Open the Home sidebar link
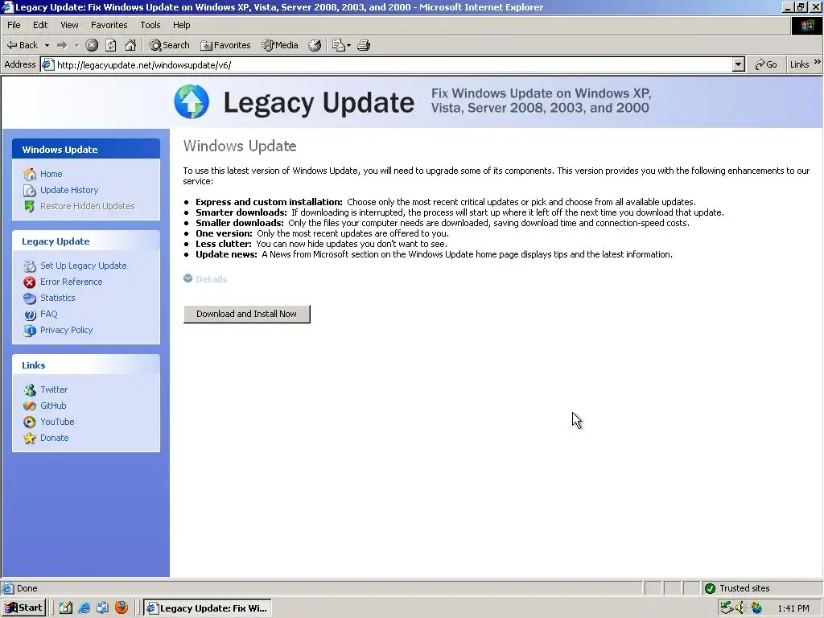The height and width of the screenshot is (618, 824). (51, 174)
